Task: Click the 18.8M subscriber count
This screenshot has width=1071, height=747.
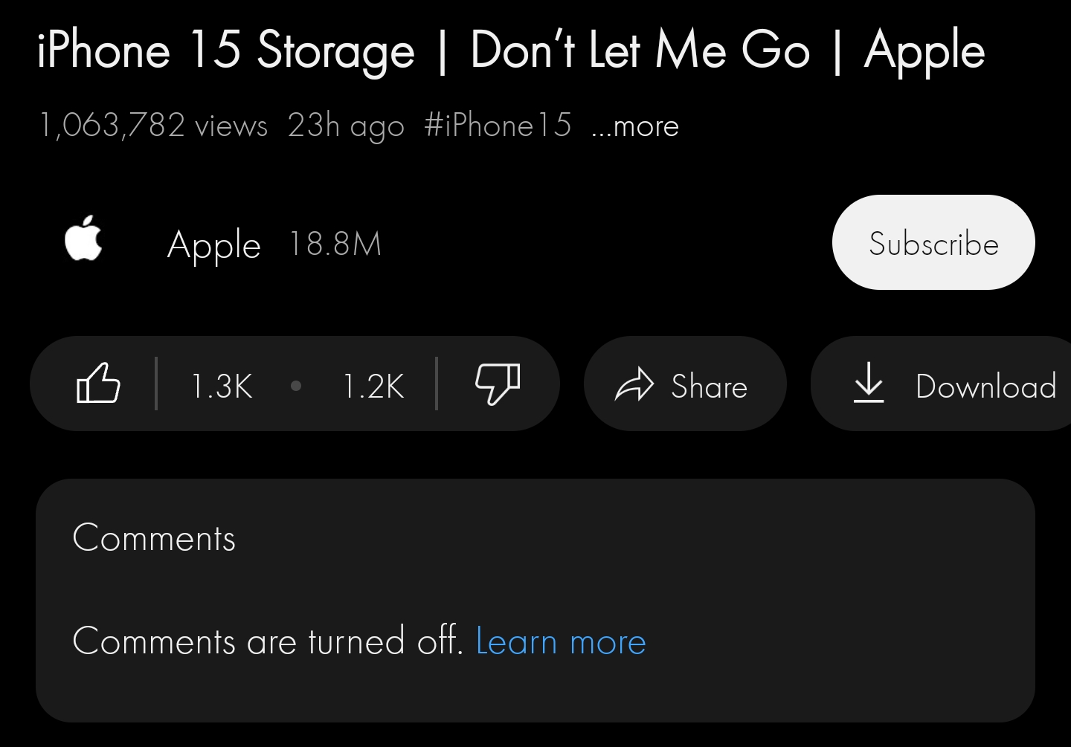Action: pos(335,244)
